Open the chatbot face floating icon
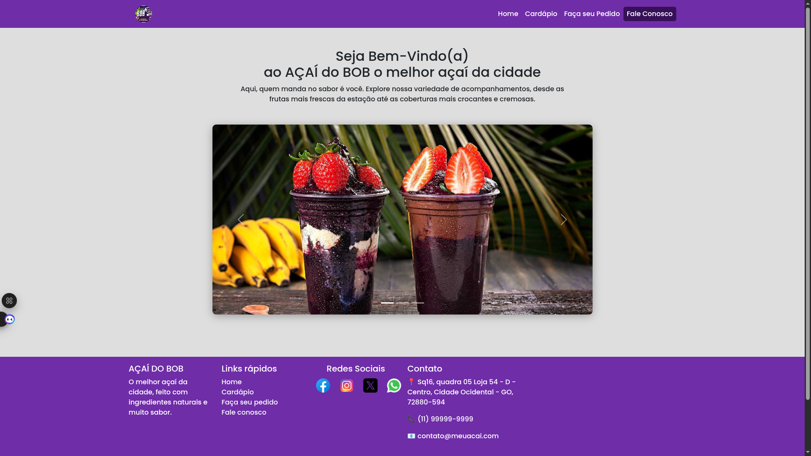Screen dimensions: 811x456 (x=9, y=319)
